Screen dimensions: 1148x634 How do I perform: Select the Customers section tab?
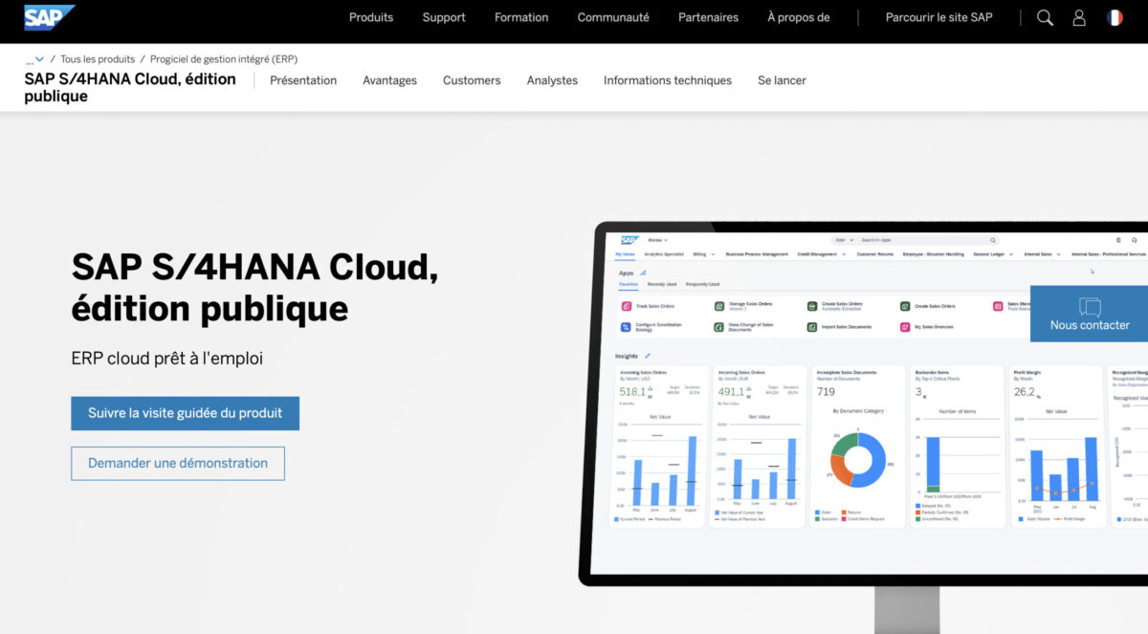[x=472, y=80]
